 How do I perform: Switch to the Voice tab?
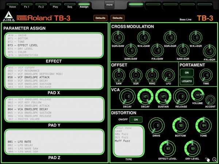tap(12, 5)
